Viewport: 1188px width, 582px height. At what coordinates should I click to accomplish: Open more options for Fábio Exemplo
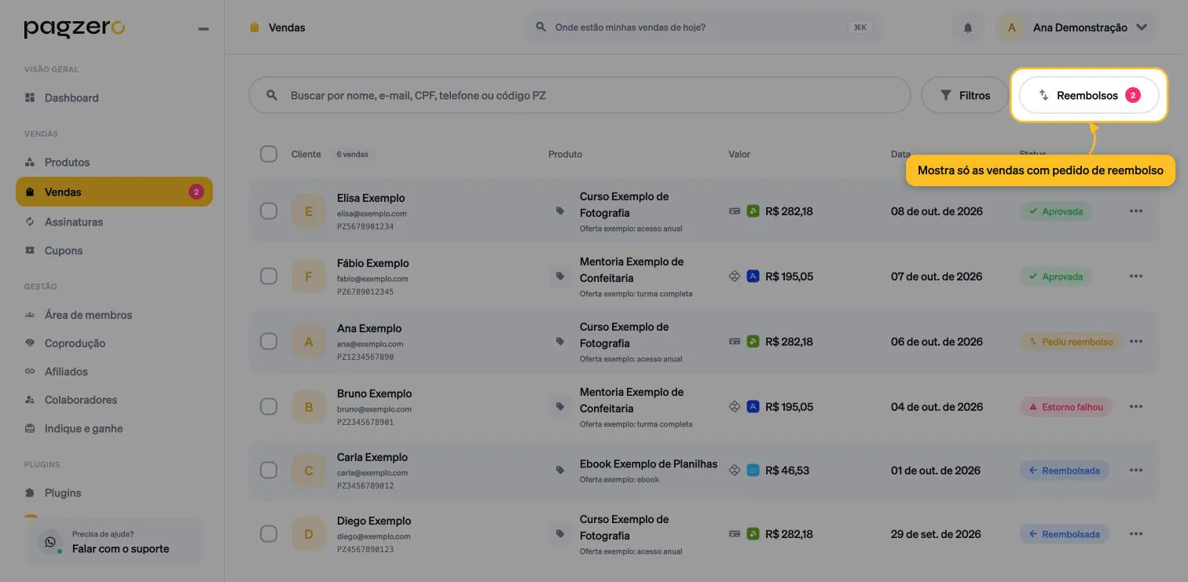[1135, 276]
